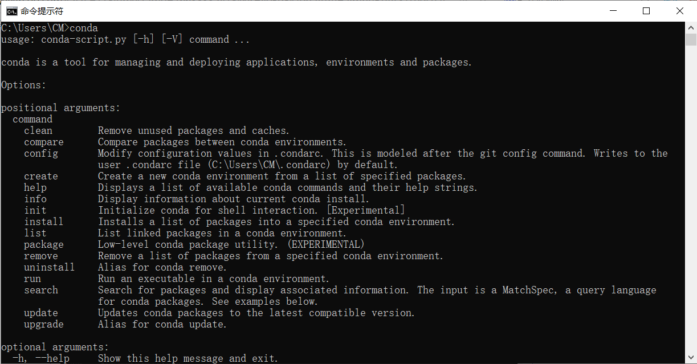Open the Command Prompt system menu icon
Image resolution: width=697 pixels, height=364 pixels.
(x=11, y=11)
